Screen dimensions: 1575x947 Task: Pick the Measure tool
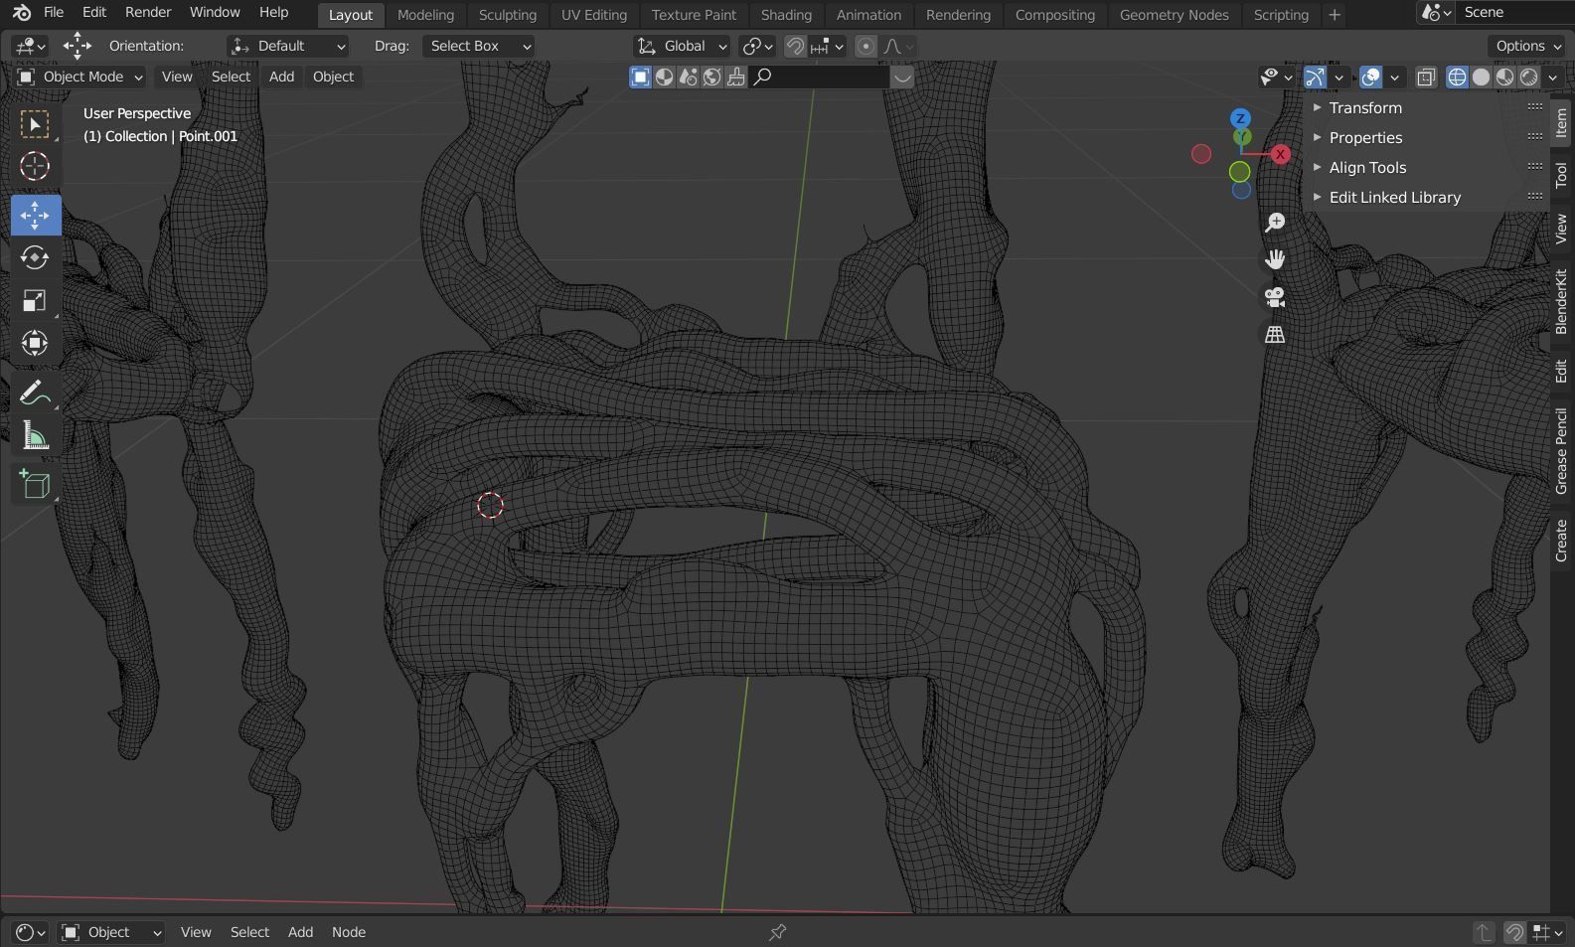(35, 436)
